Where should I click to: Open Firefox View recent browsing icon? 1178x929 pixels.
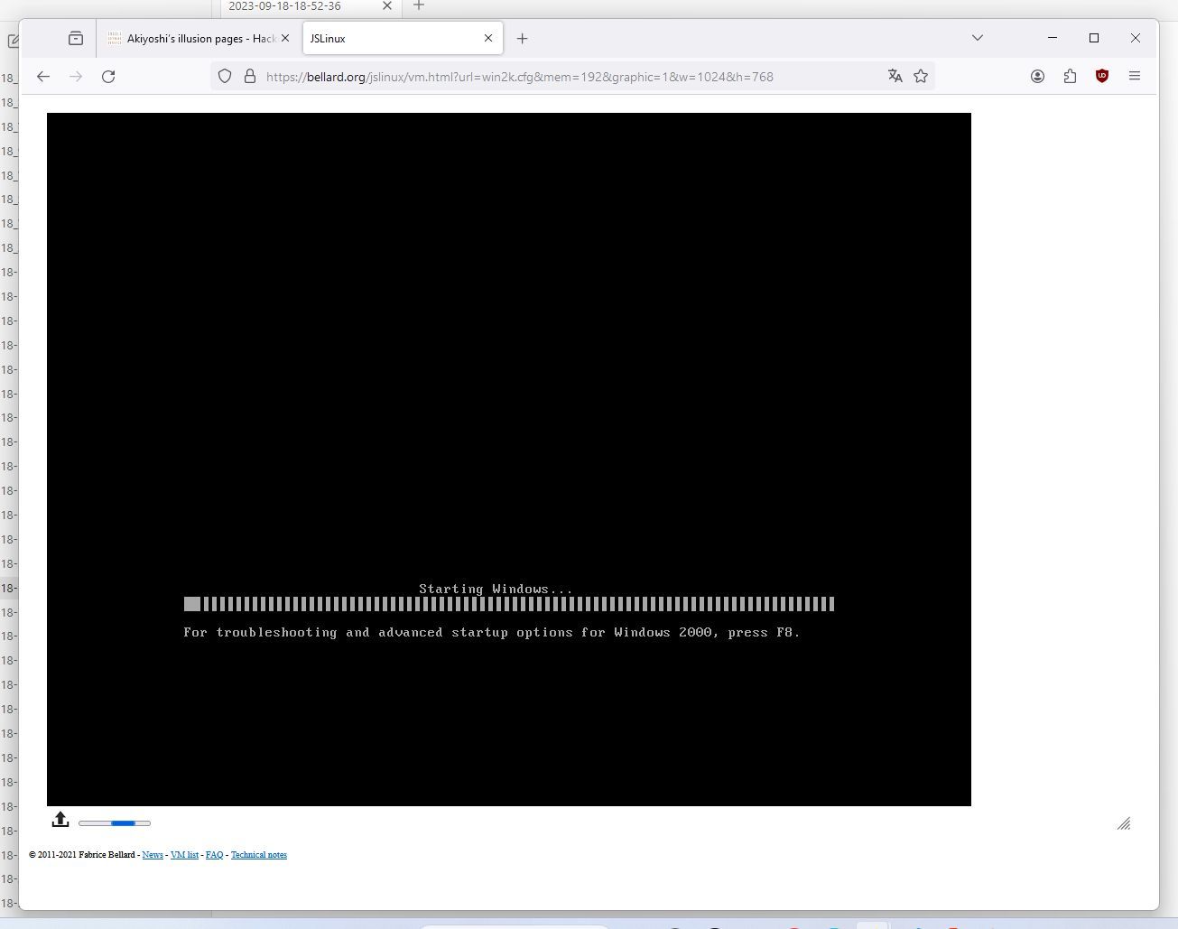(x=76, y=38)
